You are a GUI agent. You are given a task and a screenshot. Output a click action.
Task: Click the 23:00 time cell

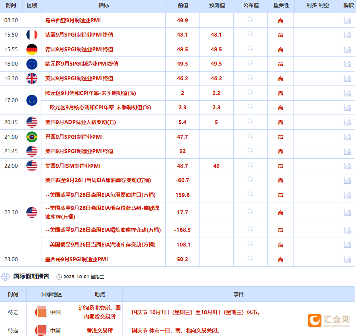pyautogui.click(x=11, y=259)
